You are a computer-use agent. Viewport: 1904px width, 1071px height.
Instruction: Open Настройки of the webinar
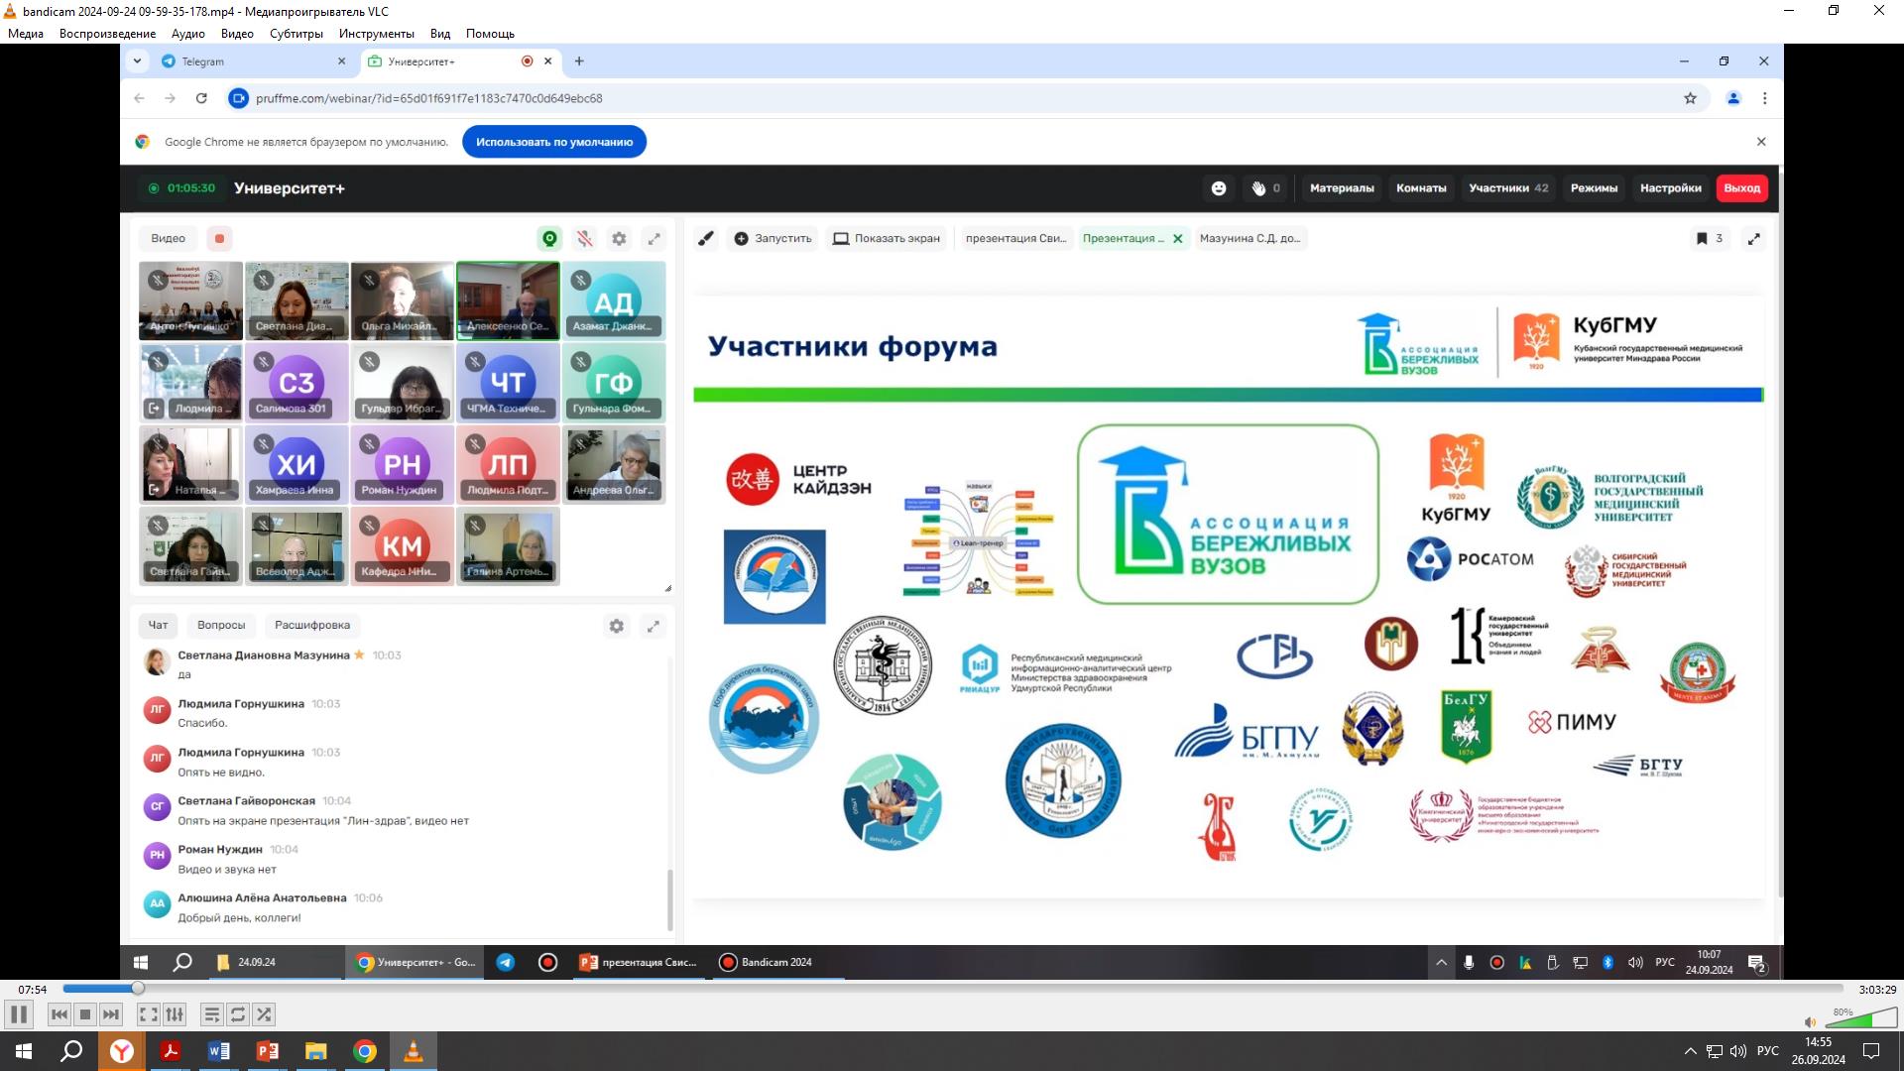[1670, 188]
